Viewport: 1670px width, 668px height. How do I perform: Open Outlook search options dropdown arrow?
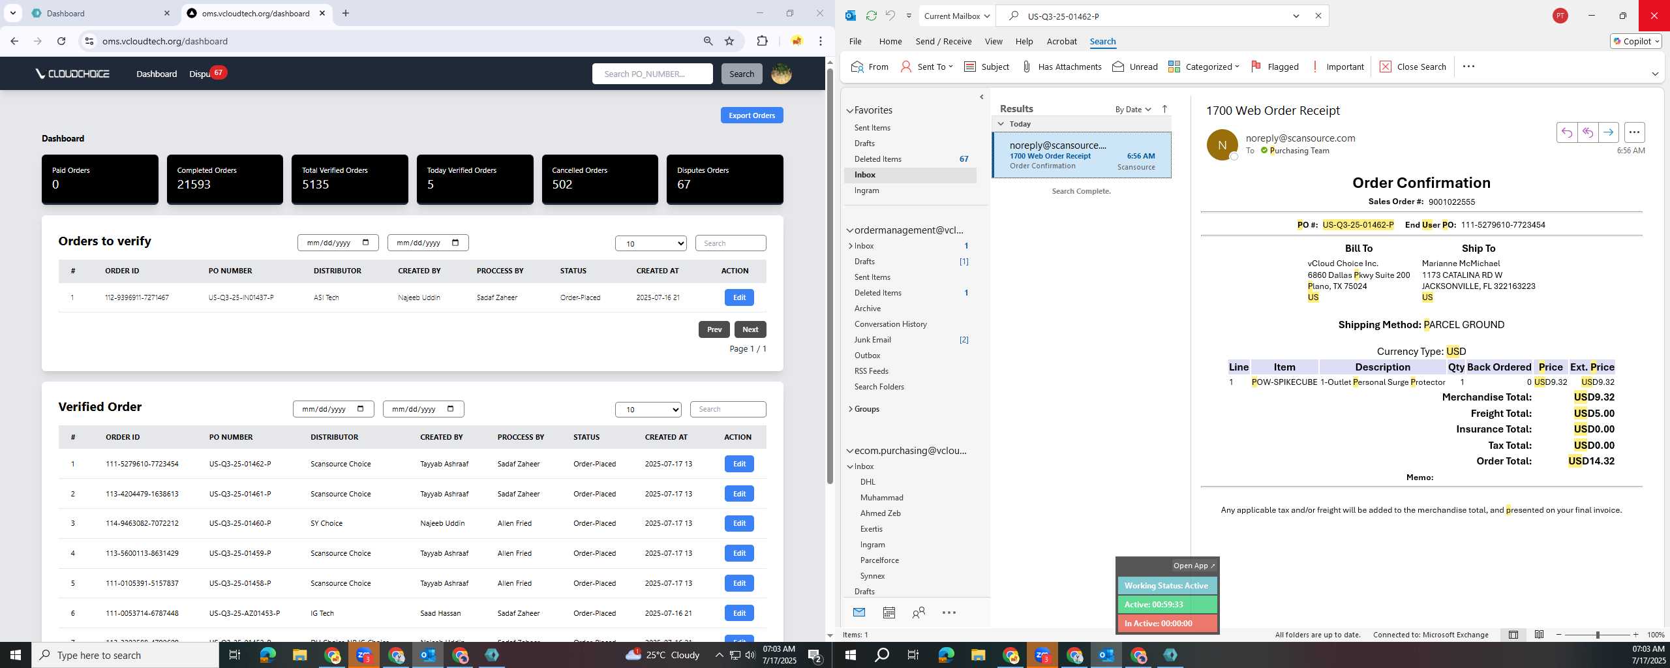coord(1296,16)
